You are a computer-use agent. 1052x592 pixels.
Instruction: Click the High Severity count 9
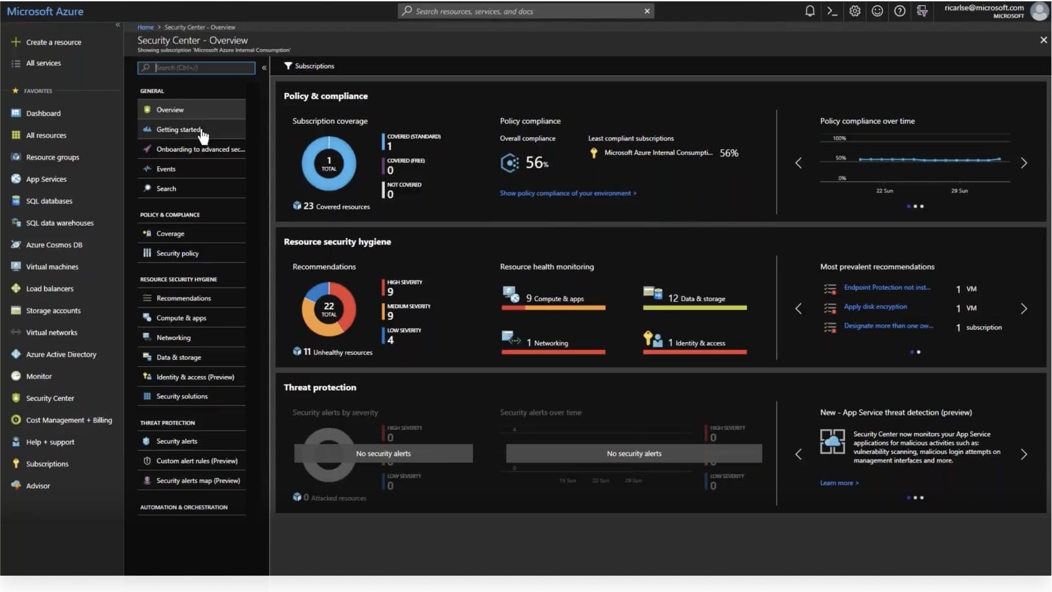(x=390, y=292)
